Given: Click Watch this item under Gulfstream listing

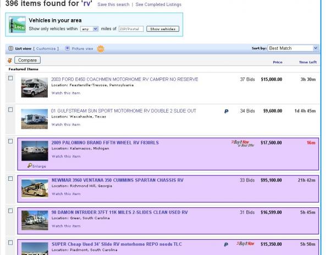Looking at the screenshot, I should (66, 124).
